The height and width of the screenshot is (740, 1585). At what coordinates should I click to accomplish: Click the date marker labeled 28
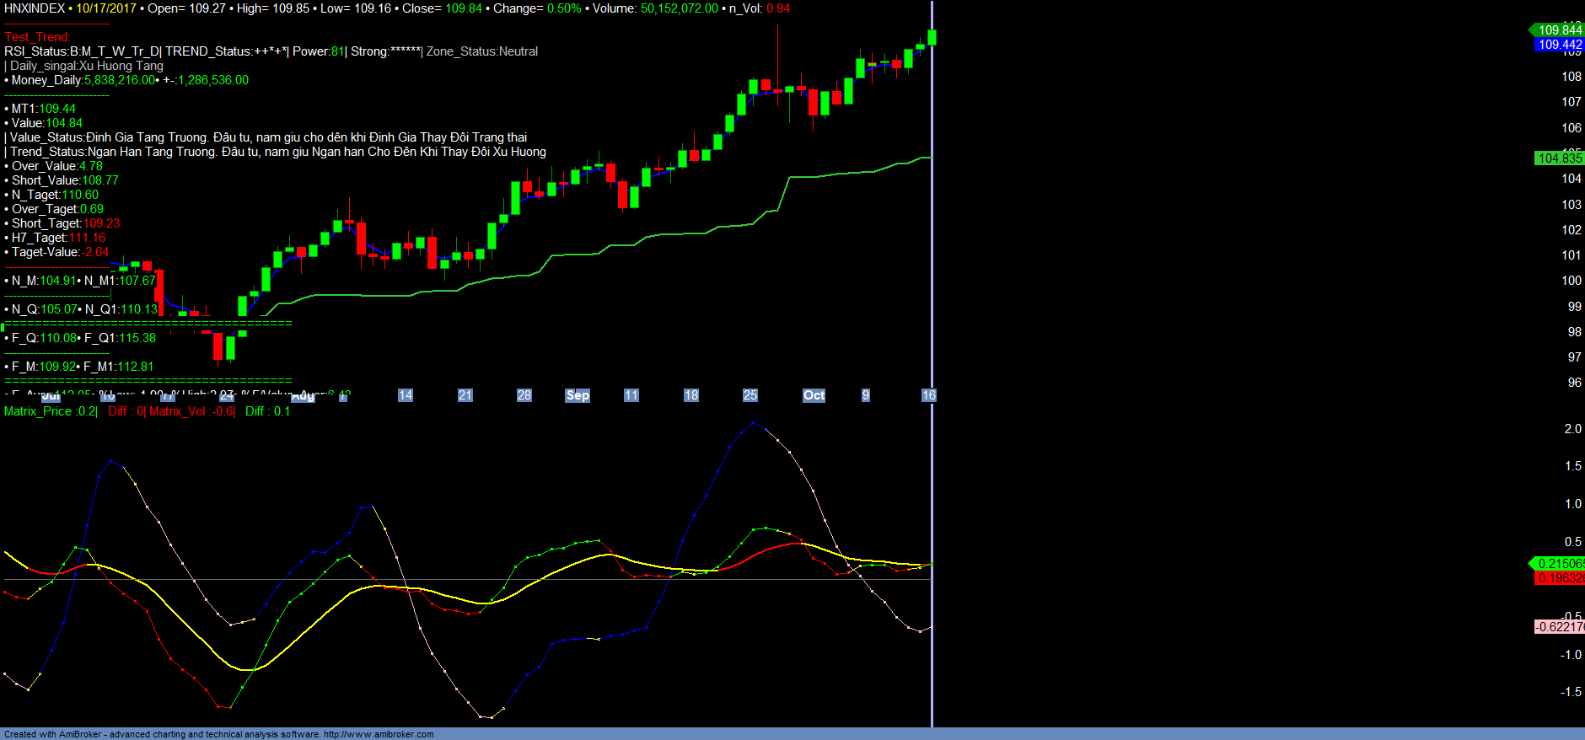pos(524,395)
